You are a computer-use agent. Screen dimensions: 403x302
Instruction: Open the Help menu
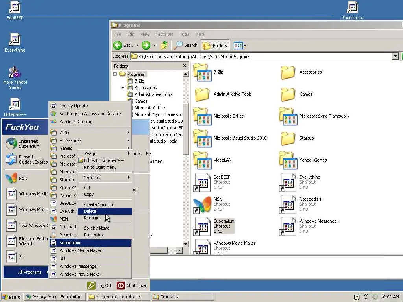(x=200, y=34)
